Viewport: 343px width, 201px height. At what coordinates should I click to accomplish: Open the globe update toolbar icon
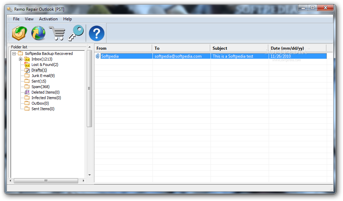pyautogui.click(x=38, y=33)
